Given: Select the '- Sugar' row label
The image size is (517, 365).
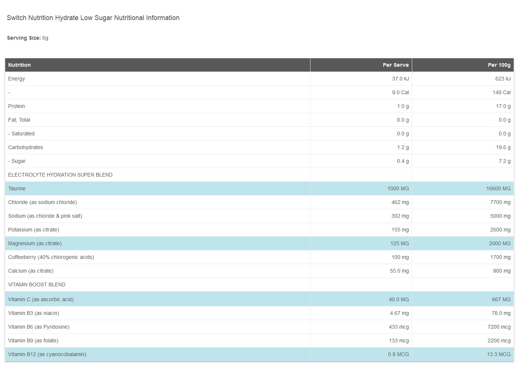Looking at the screenshot, I should [17, 161].
